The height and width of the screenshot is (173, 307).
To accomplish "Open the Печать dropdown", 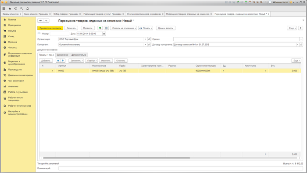I will pos(146,28).
